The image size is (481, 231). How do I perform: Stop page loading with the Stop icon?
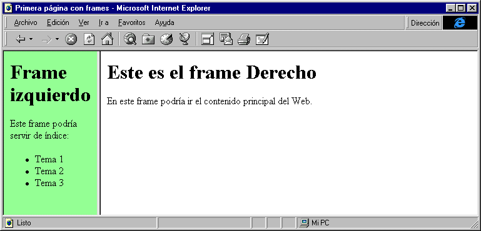71,39
